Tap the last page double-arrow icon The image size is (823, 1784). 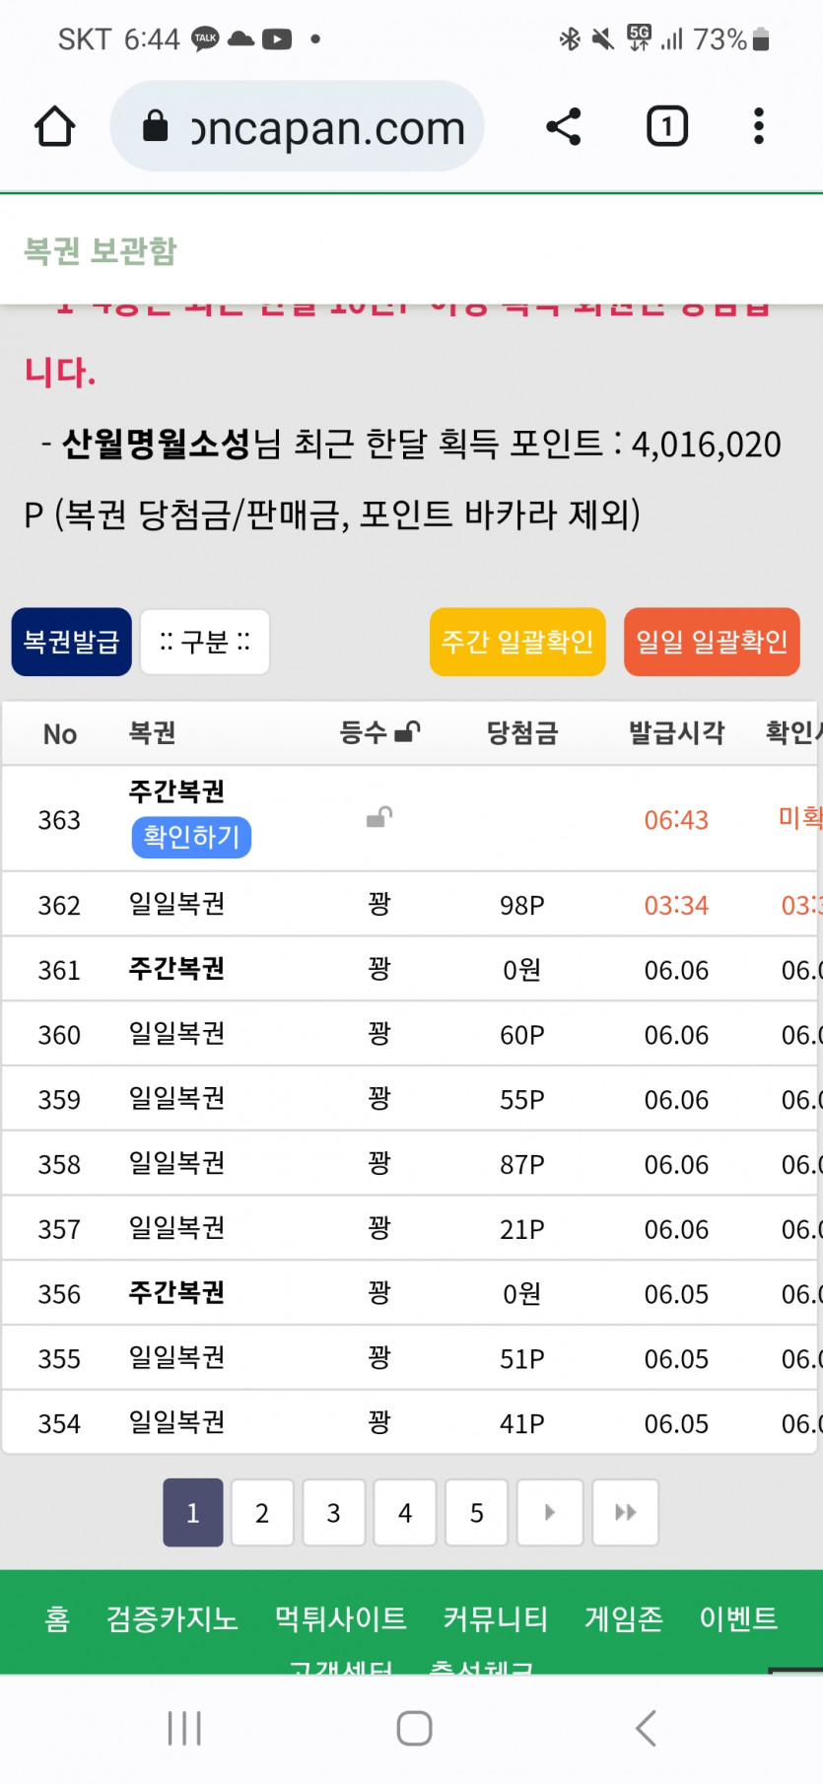coord(626,1513)
